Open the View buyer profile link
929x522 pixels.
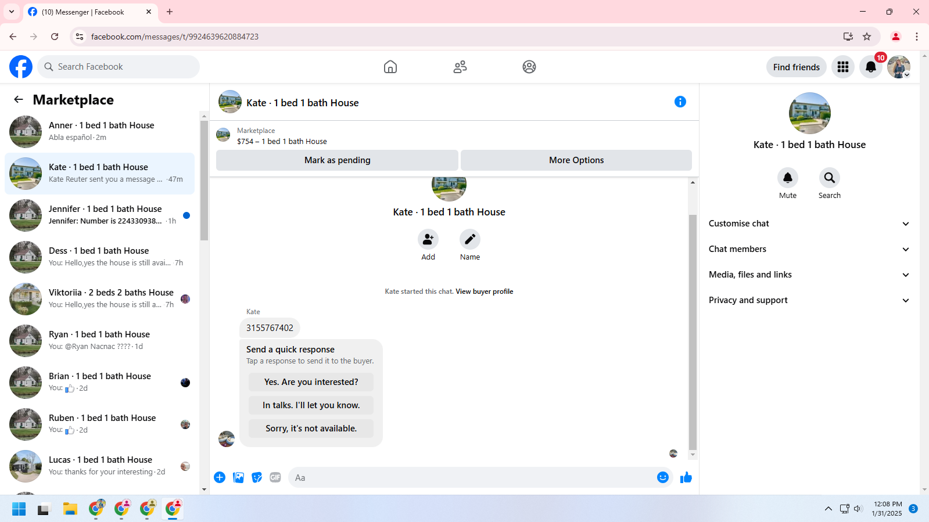tap(485, 291)
